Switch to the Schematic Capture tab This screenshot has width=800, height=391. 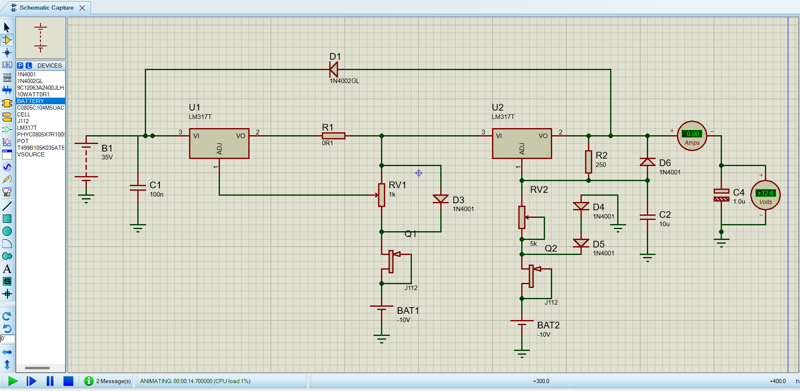(x=46, y=8)
